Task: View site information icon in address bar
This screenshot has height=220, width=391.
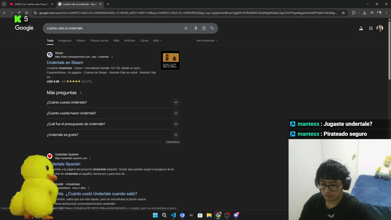Action: coord(35,13)
